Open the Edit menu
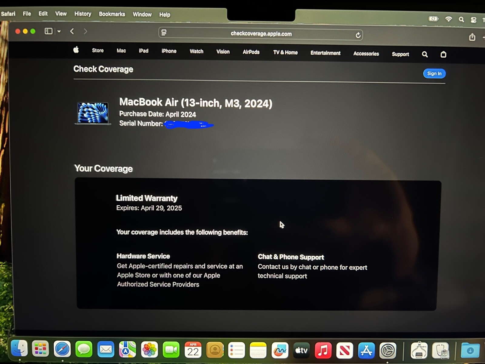Viewport: 485px width, 364px height. 43,14
